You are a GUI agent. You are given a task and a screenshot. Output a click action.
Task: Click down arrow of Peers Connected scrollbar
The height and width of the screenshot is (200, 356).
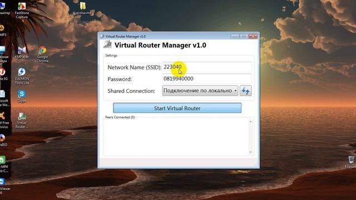pos(250,152)
